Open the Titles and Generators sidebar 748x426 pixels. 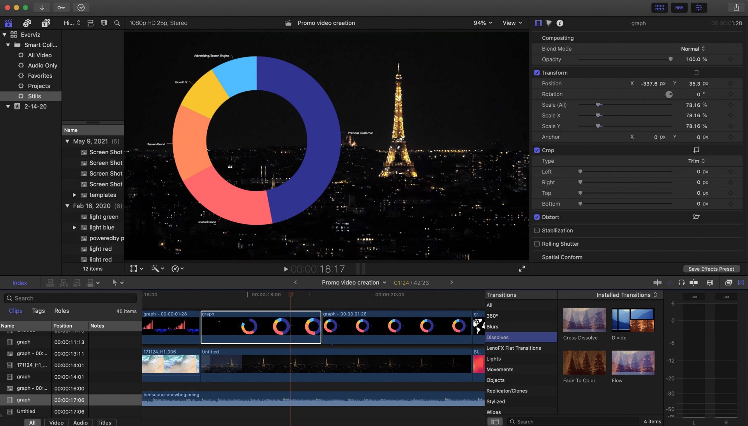click(x=46, y=23)
